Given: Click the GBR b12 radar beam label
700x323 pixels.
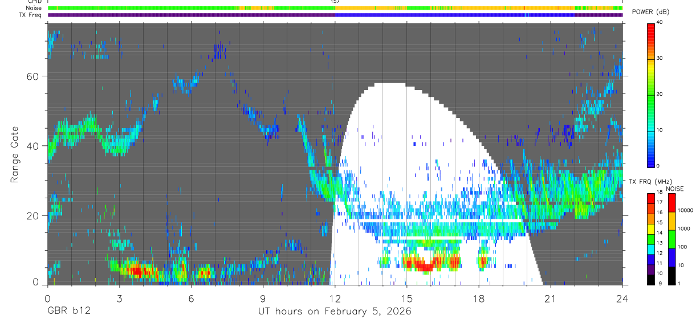Looking at the screenshot, I should 68,312.
